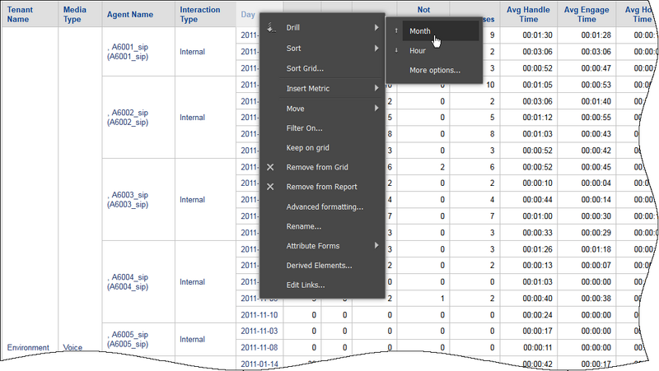Select More options in Drill submenu
Image resolution: width=659 pixels, height=371 pixels.
[x=435, y=71]
